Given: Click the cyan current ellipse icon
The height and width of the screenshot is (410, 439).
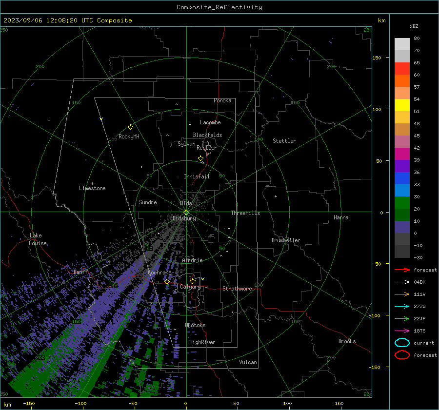Looking at the screenshot, I should pos(402,343).
